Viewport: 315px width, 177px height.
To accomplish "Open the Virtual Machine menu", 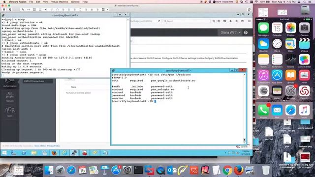I will pos(60,1).
